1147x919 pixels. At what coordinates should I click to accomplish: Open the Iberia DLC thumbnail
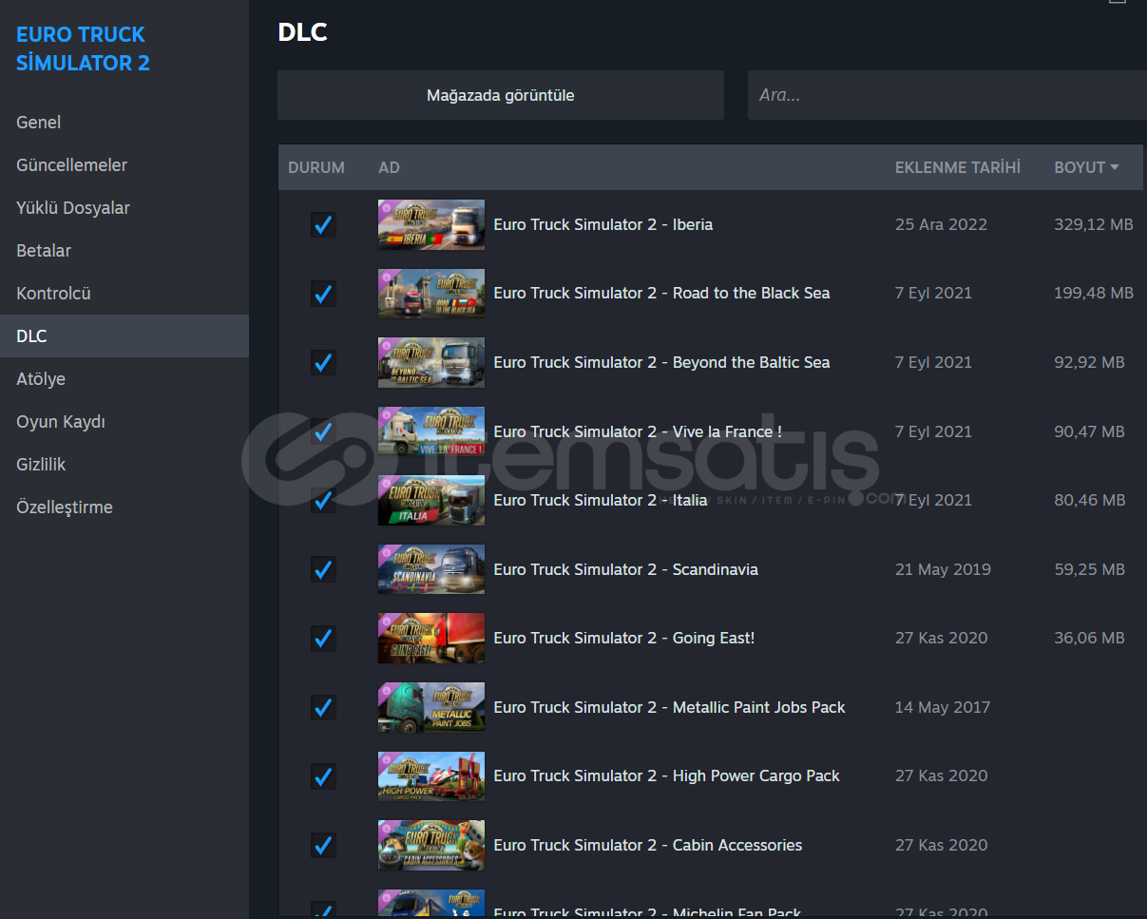[431, 225]
